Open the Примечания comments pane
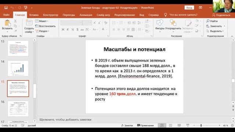The height and width of the screenshot is (132, 235). (x=145, y=125)
